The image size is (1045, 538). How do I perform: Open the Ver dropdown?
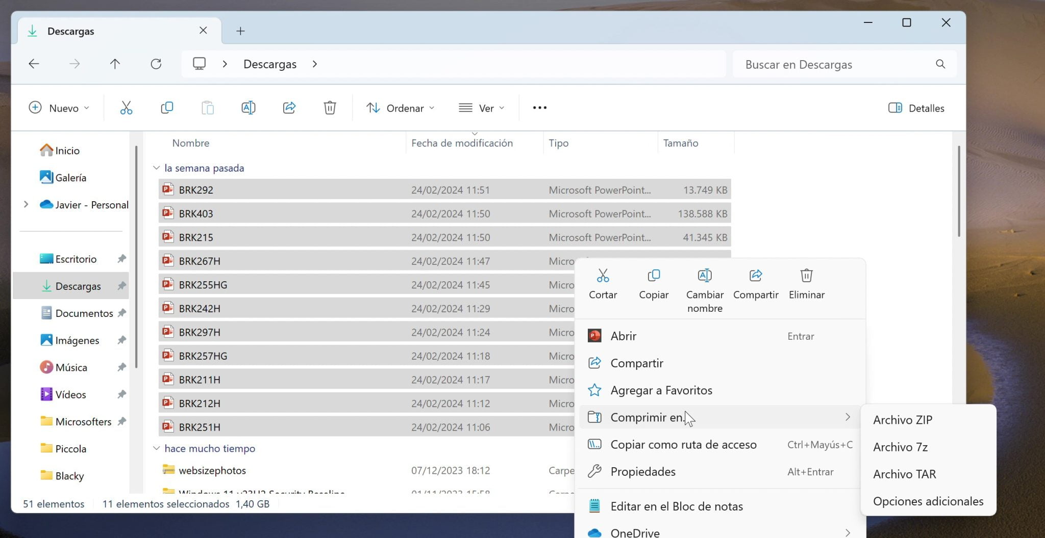tap(482, 107)
